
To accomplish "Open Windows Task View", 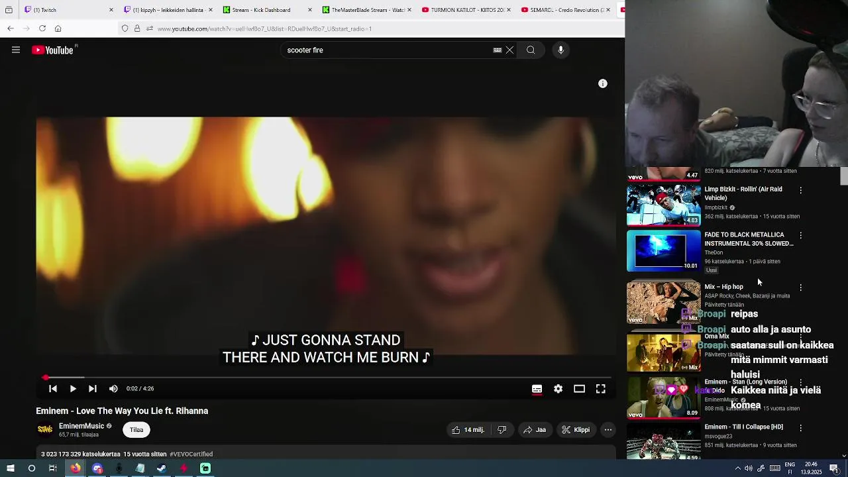I will point(53,468).
